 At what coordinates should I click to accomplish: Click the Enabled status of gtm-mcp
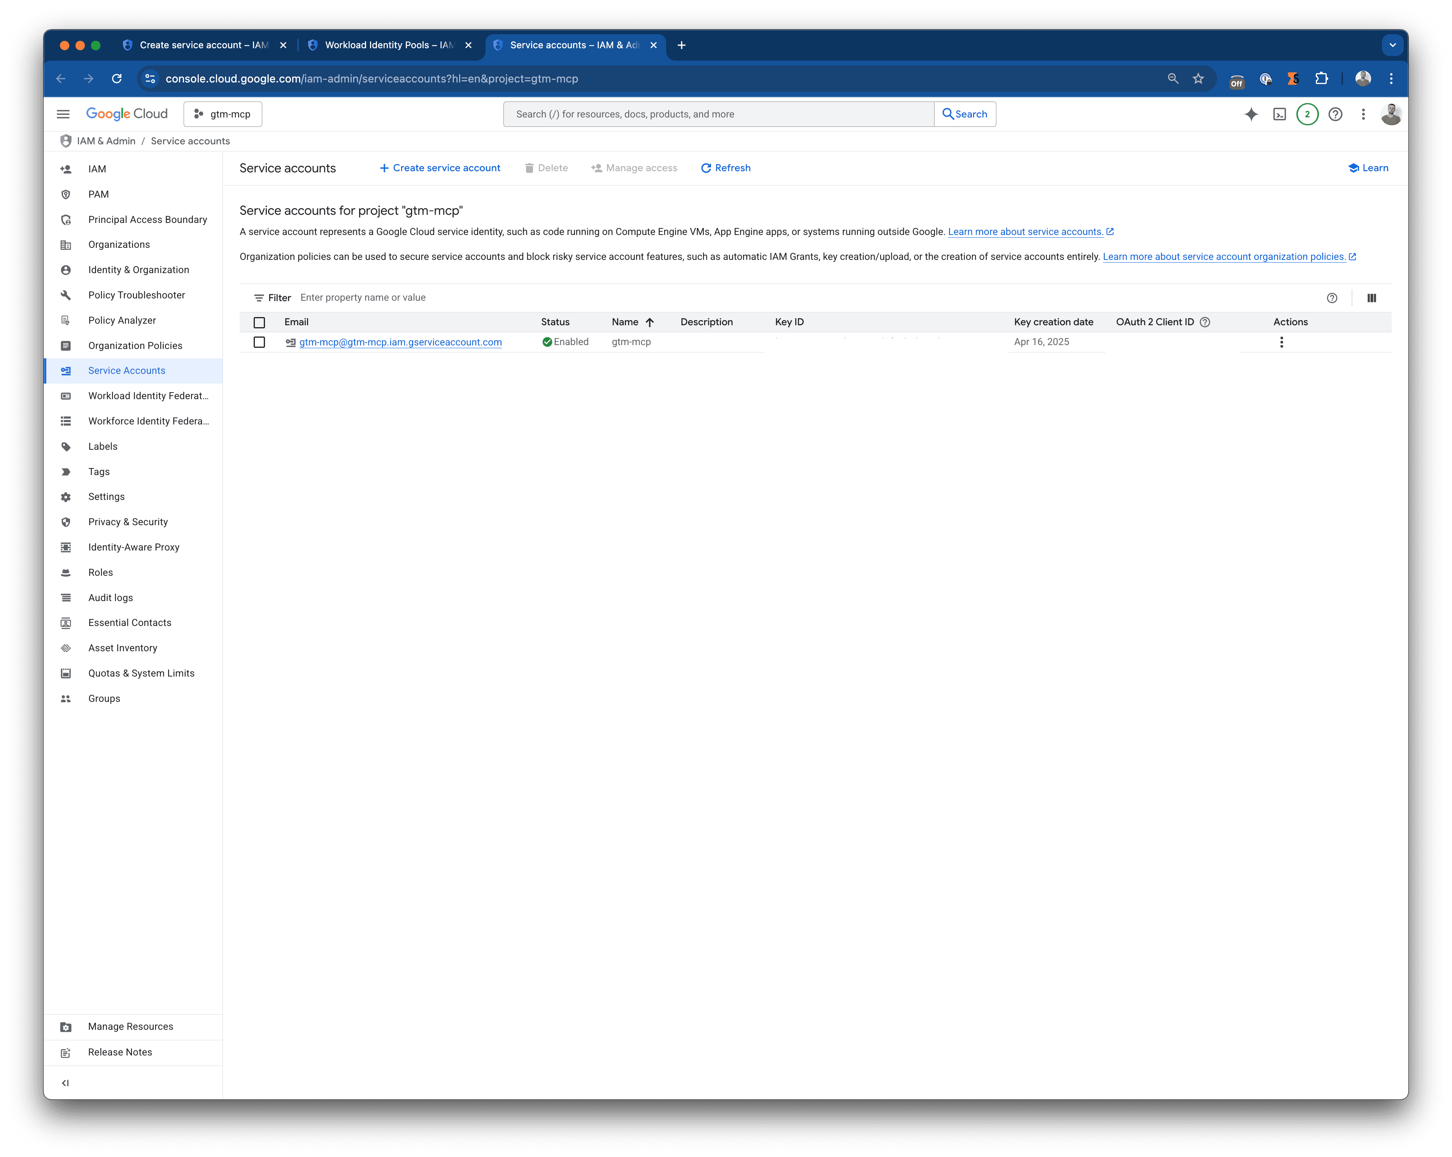[x=565, y=342]
